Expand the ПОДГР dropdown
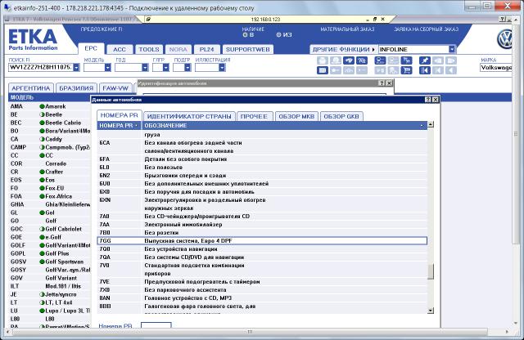The height and width of the screenshot is (340, 524). pyautogui.click(x=187, y=67)
